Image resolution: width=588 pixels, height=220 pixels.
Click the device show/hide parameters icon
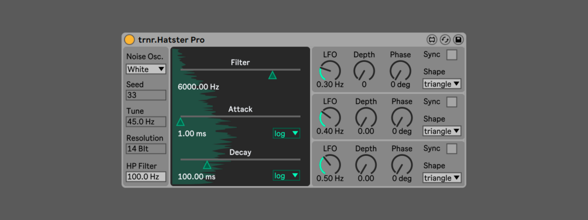(432, 39)
